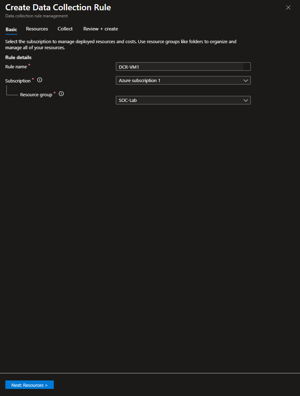Click the chevron arrow in Resource group dropdown
This screenshot has height=396, width=300.
pos(246,101)
